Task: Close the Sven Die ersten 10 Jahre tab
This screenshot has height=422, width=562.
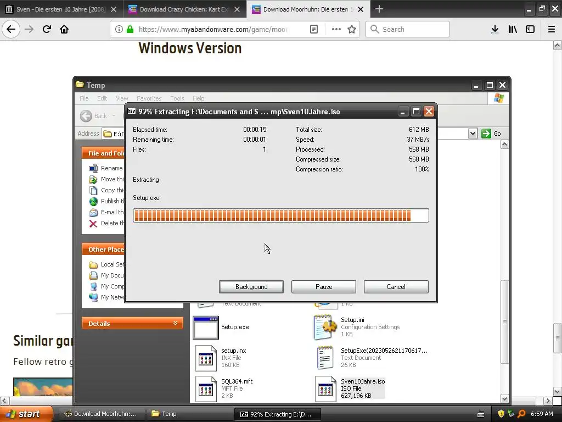Action: click(x=113, y=9)
